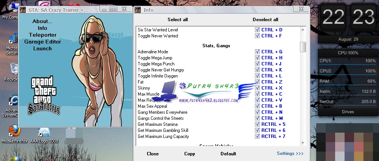Click the scroll down arrow in the Info list
The image size is (379, 161).
pos(303,143)
